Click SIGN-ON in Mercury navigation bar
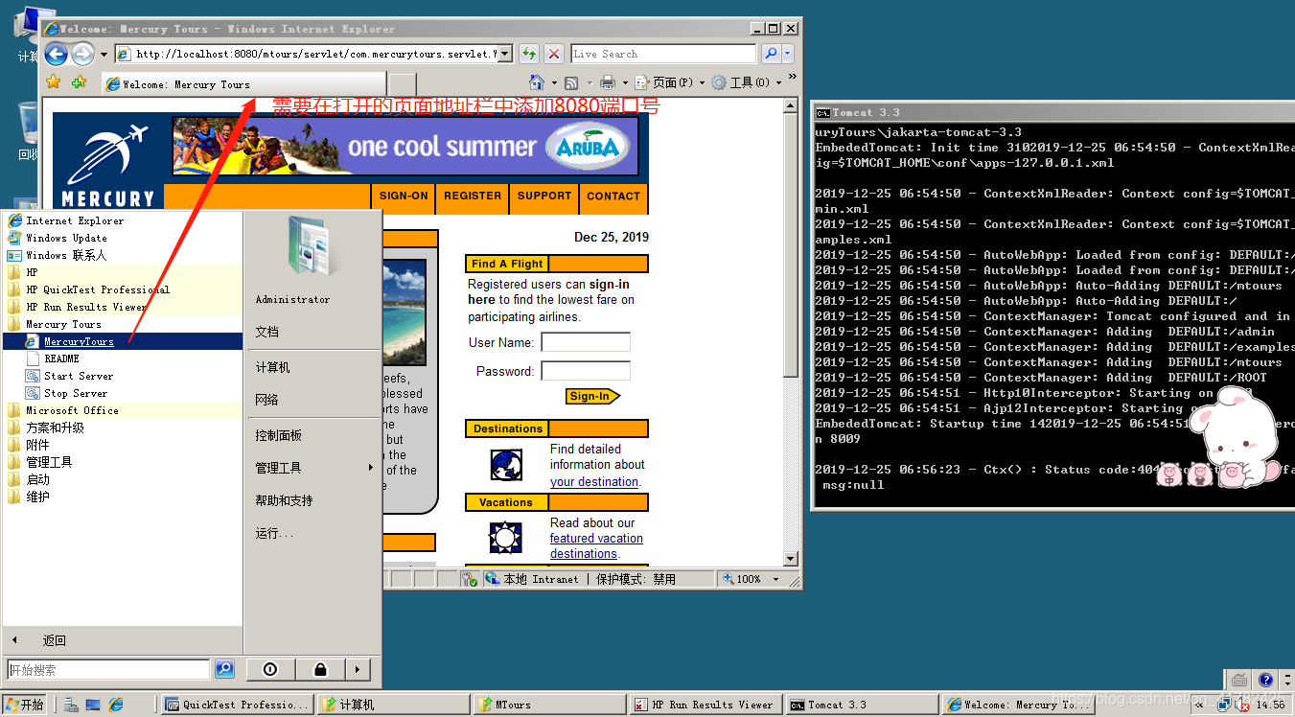This screenshot has width=1295, height=717. coord(404,196)
